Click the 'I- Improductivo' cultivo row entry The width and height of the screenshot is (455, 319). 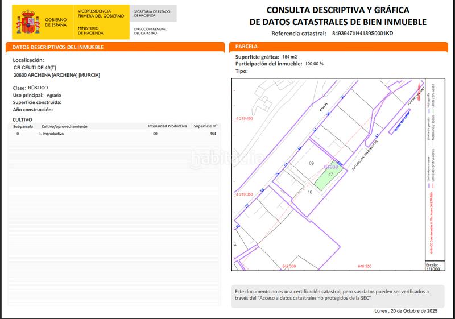[x=52, y=134]
